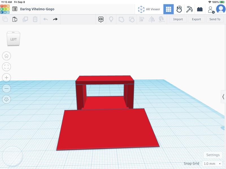Open the AR Viewer
Screen dimensions: 226x169
click(x=149, y=9)
